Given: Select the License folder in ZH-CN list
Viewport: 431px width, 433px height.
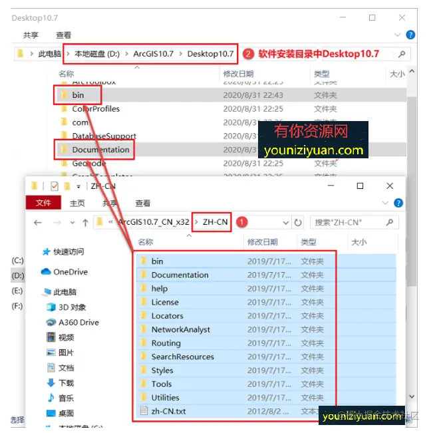Looking at the screenshot, I should click(266, 302).
